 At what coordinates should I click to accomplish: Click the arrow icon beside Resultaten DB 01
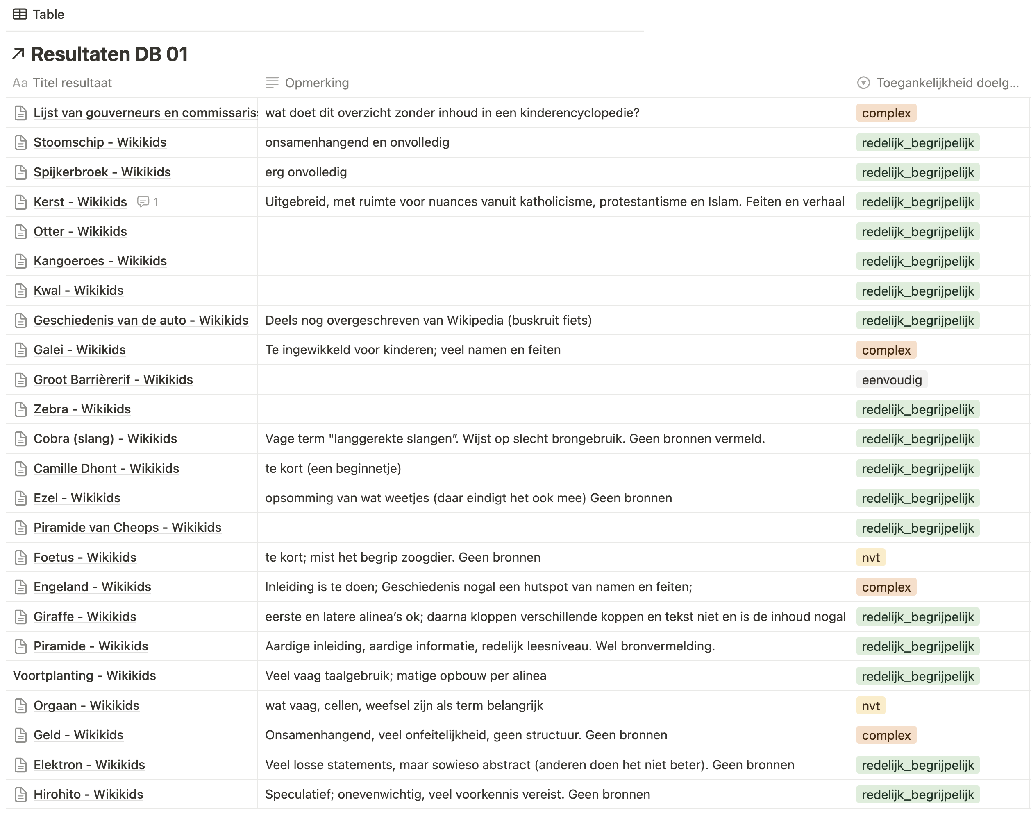click(18, 54)
